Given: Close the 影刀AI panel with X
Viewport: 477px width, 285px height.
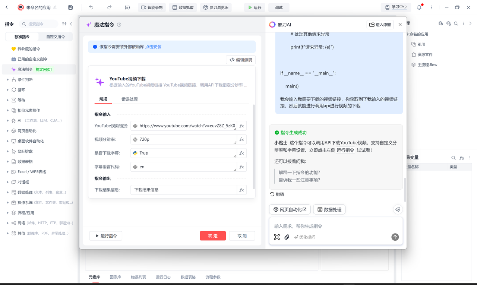Looking at the screenshot, I should (400, 25).
